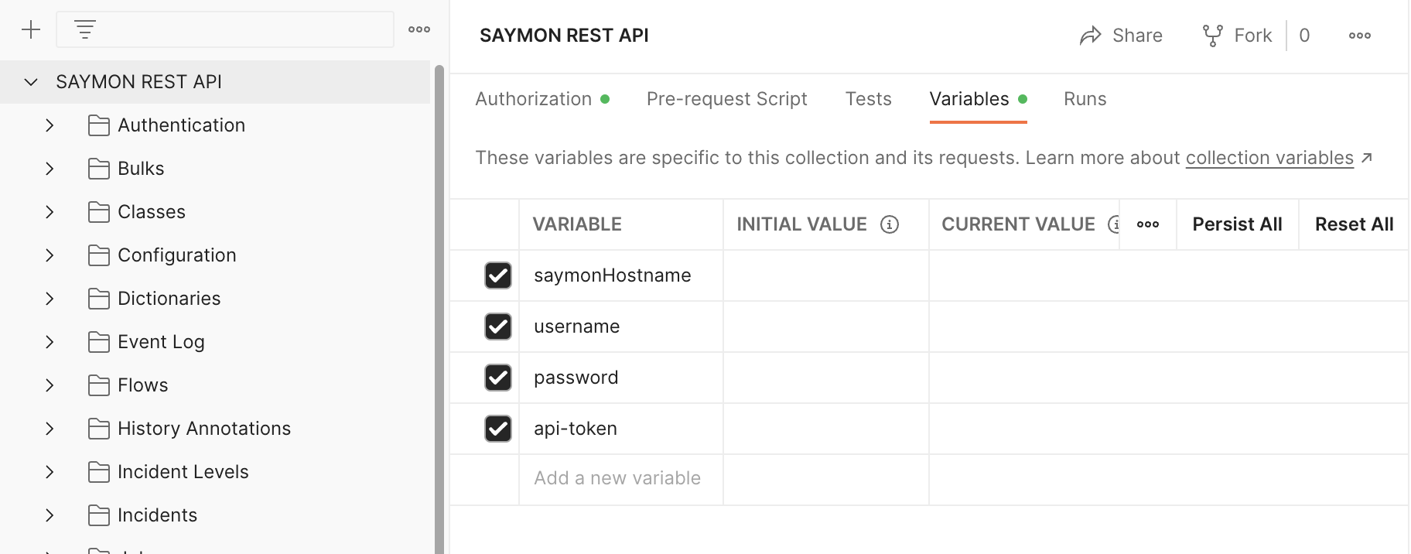Uncheck the saymonHostname variable checkbox
The image size is (1411, 554).
pos(498,275)
